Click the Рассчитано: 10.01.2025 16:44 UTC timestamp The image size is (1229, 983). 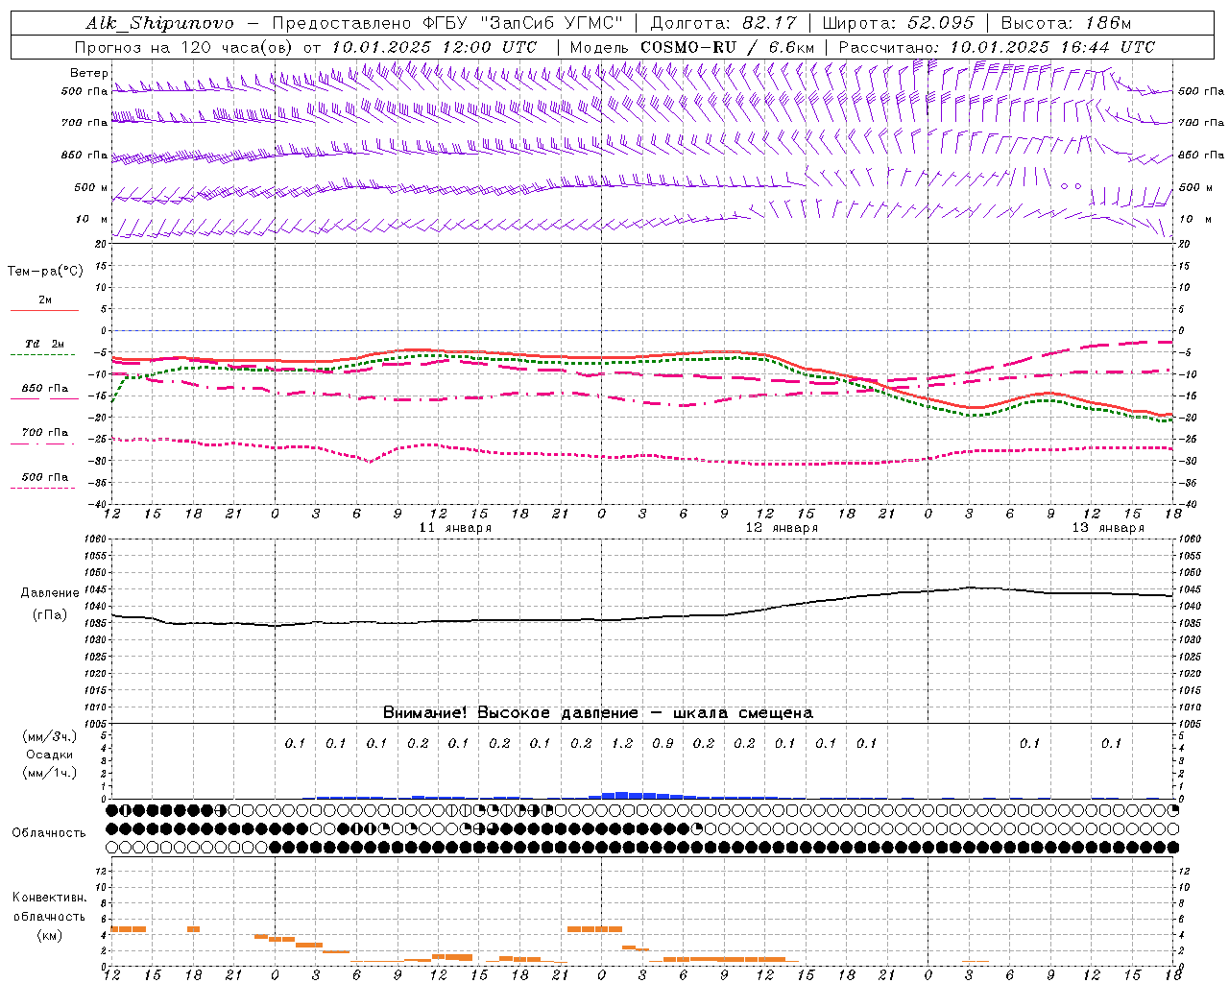(998, 47)
